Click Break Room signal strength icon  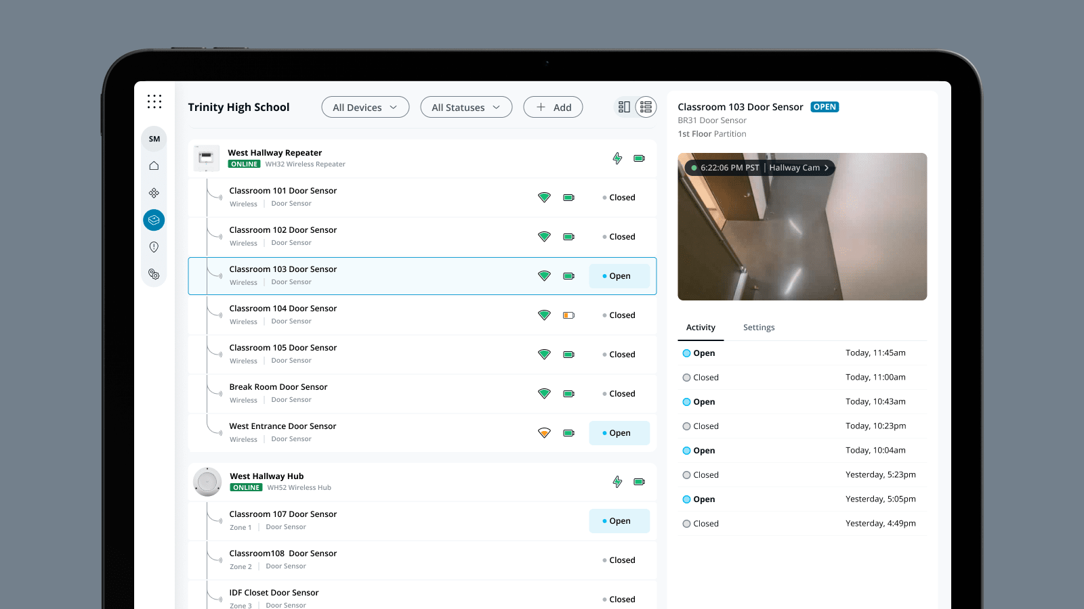point(544,394)
